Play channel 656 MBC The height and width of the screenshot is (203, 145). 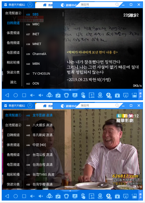click(x=44, y=24)
